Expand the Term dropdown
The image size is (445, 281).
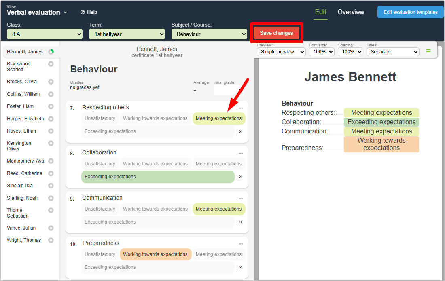tap(127, 34)
